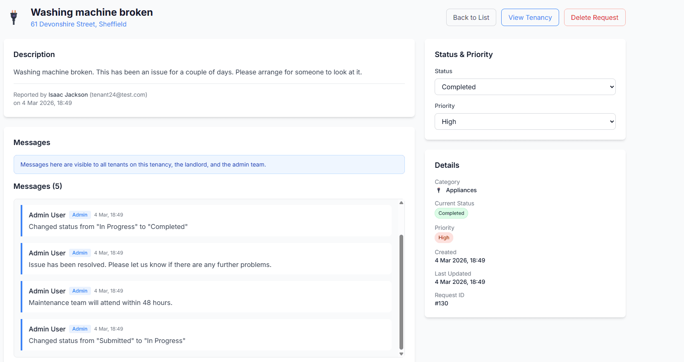Screen dimensions: 684x362
Task: Click reporter name Isaac Jackson
Action: pyautogui.click(x=68, y=95)
